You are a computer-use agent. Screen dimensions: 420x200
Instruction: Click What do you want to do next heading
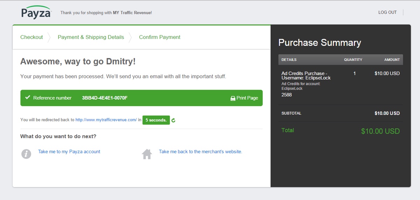coord(58,136)
